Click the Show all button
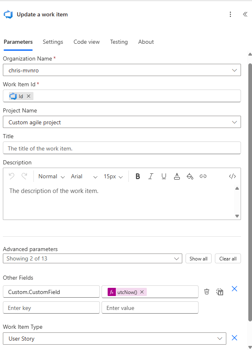The image size is (252, 350). click(x=199, y=258)
